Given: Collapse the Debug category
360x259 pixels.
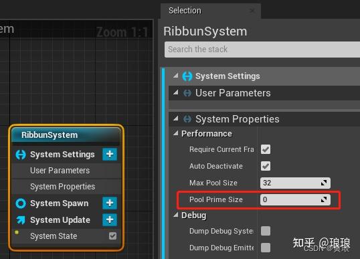Looking at the screenshot, I should click(176, 215).
